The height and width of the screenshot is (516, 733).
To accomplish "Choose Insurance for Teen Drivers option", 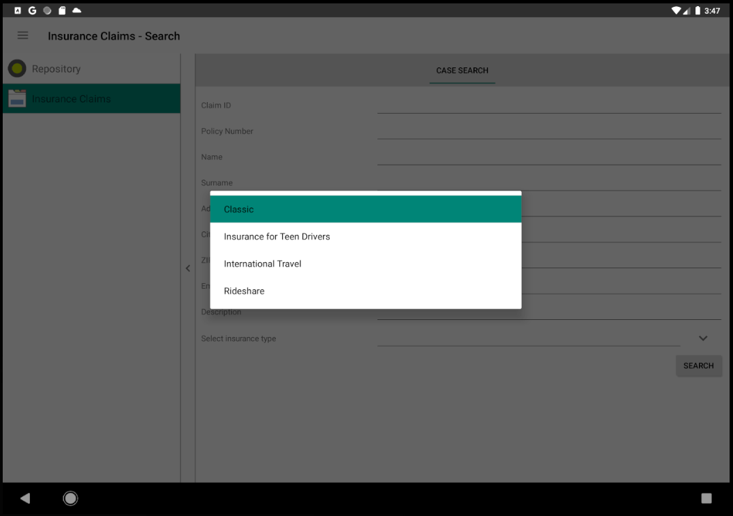I will [x=365, y=236].
